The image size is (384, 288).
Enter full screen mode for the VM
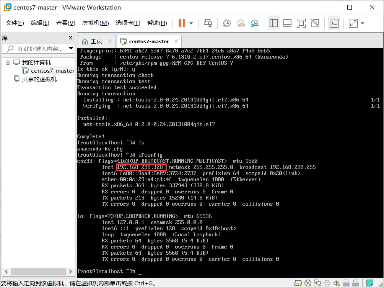point(301,23)
